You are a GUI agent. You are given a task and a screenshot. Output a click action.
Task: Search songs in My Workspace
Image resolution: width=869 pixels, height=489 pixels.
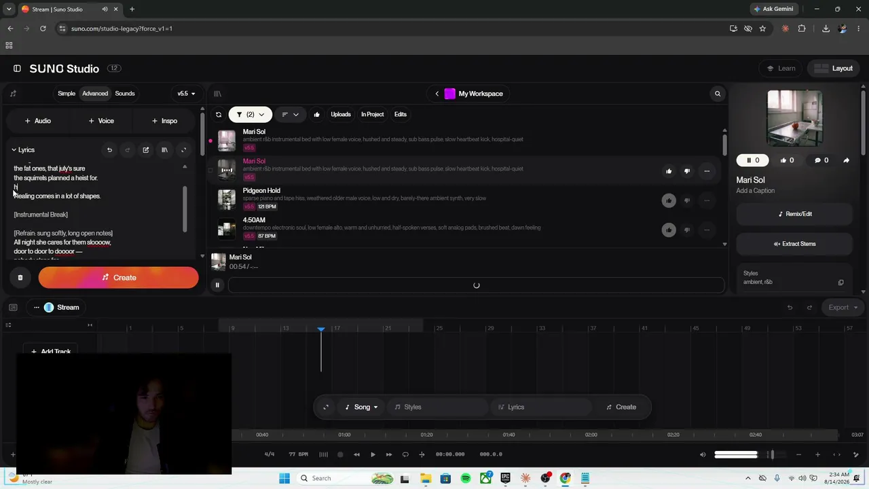[718, 94]
